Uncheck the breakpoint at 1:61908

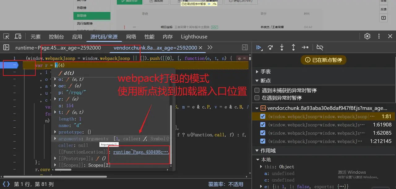click(263, 125)
